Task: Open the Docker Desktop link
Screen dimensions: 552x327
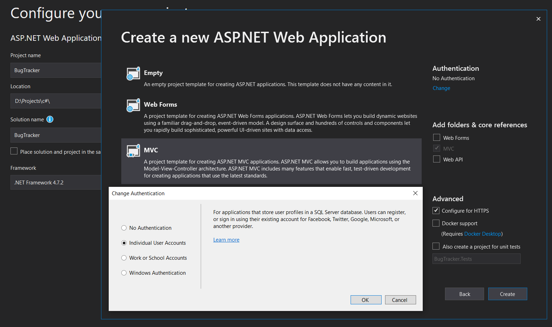Action: 482,234
